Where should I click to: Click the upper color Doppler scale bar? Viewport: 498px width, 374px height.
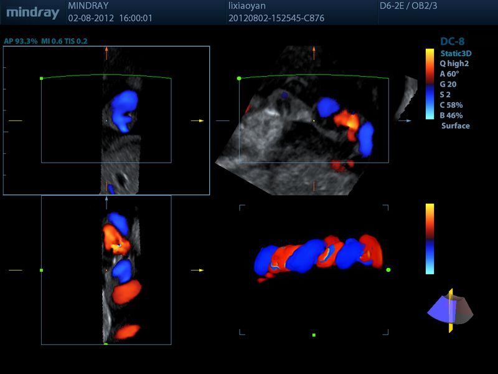tap(430, 84)
